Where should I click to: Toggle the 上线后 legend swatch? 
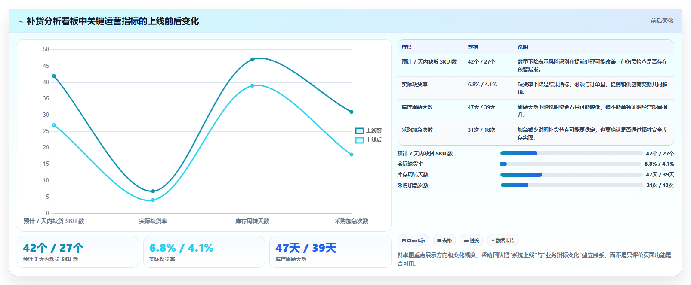[360, 140]
